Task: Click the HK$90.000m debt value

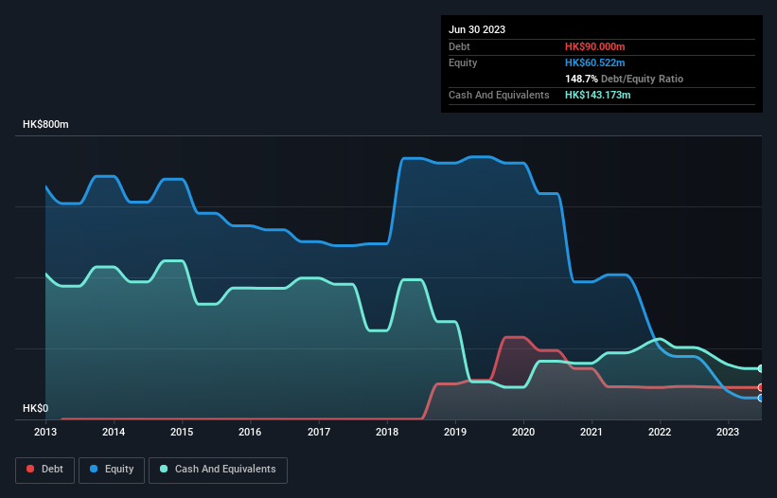Action: (x=594, y=46)
